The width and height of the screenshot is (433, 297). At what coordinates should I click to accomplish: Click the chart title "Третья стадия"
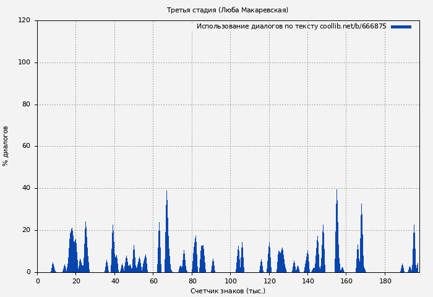[x=227, y=10]
